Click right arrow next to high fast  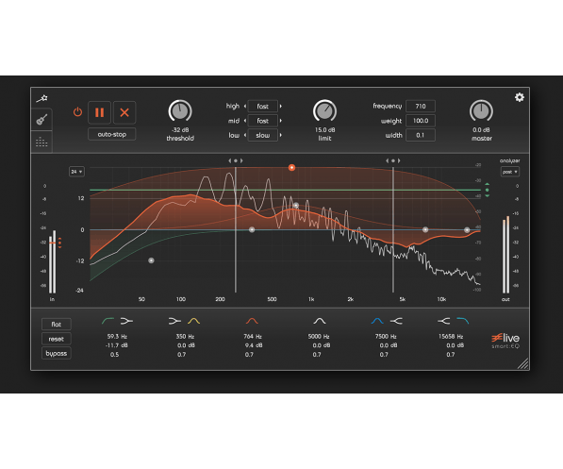point(281,107)
